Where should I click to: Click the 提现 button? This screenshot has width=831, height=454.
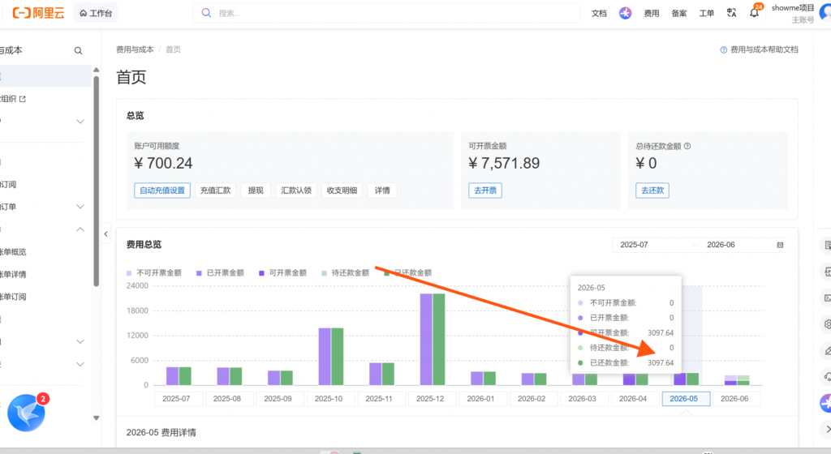pos(256,191)
